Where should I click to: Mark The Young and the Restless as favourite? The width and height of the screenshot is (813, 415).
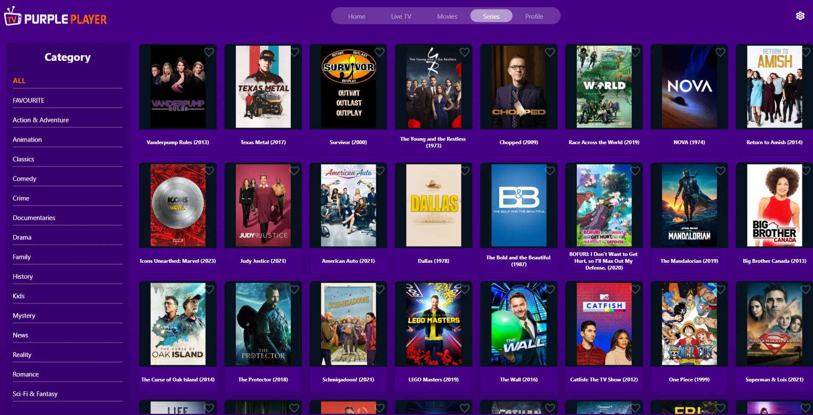(464, 52)
